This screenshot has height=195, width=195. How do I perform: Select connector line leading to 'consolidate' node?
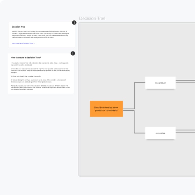coord(134,122)
